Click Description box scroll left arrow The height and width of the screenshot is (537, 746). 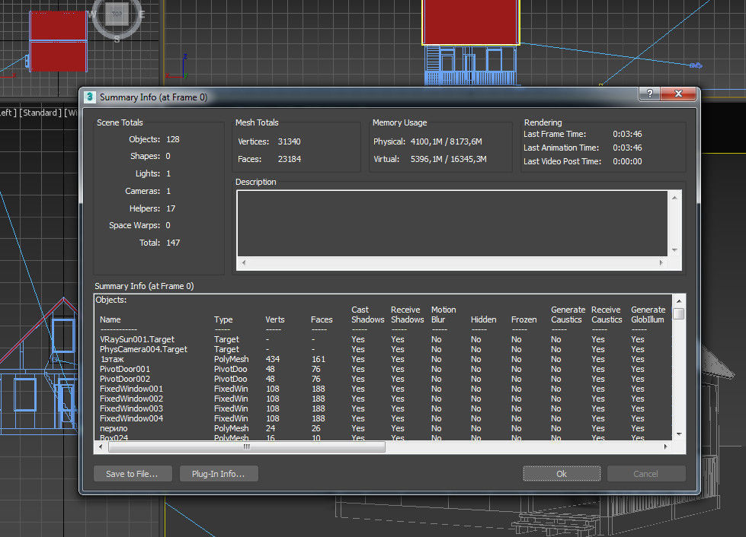(244, 262)
